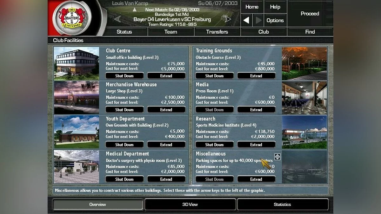Switch to the 3D View tab
The image size is (381, 214).
point(190,204)
